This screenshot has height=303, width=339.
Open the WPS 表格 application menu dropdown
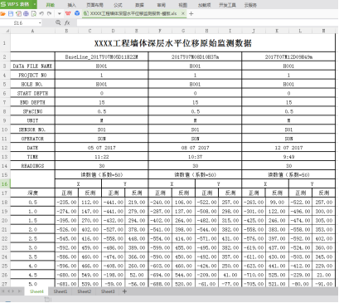pos(35,4)
